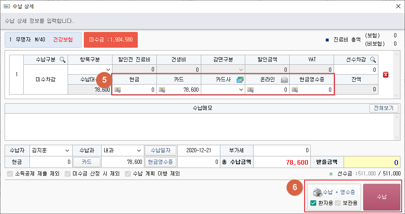Toggle the 소득공제 제출 제외 checkbox

(10, 174)
